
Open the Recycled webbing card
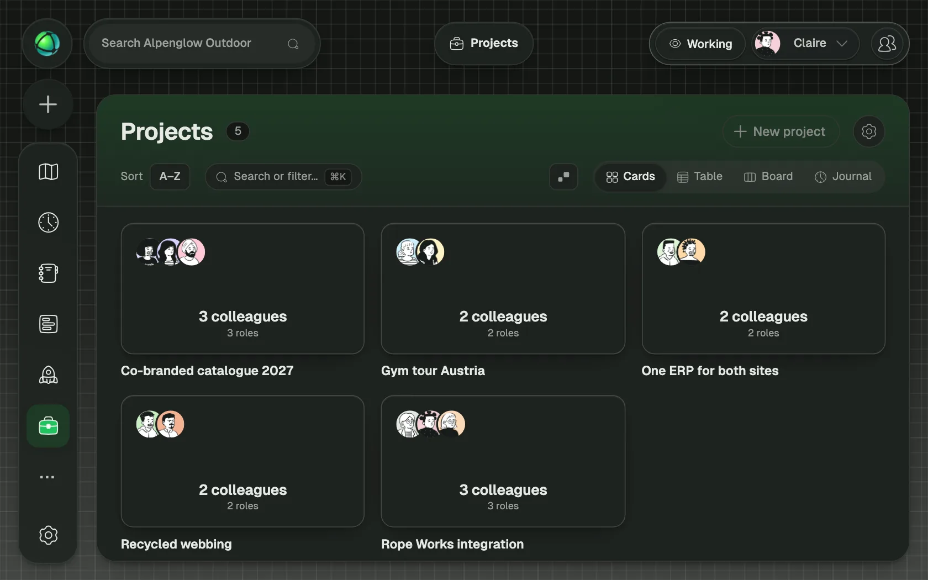tap(242, 461)
